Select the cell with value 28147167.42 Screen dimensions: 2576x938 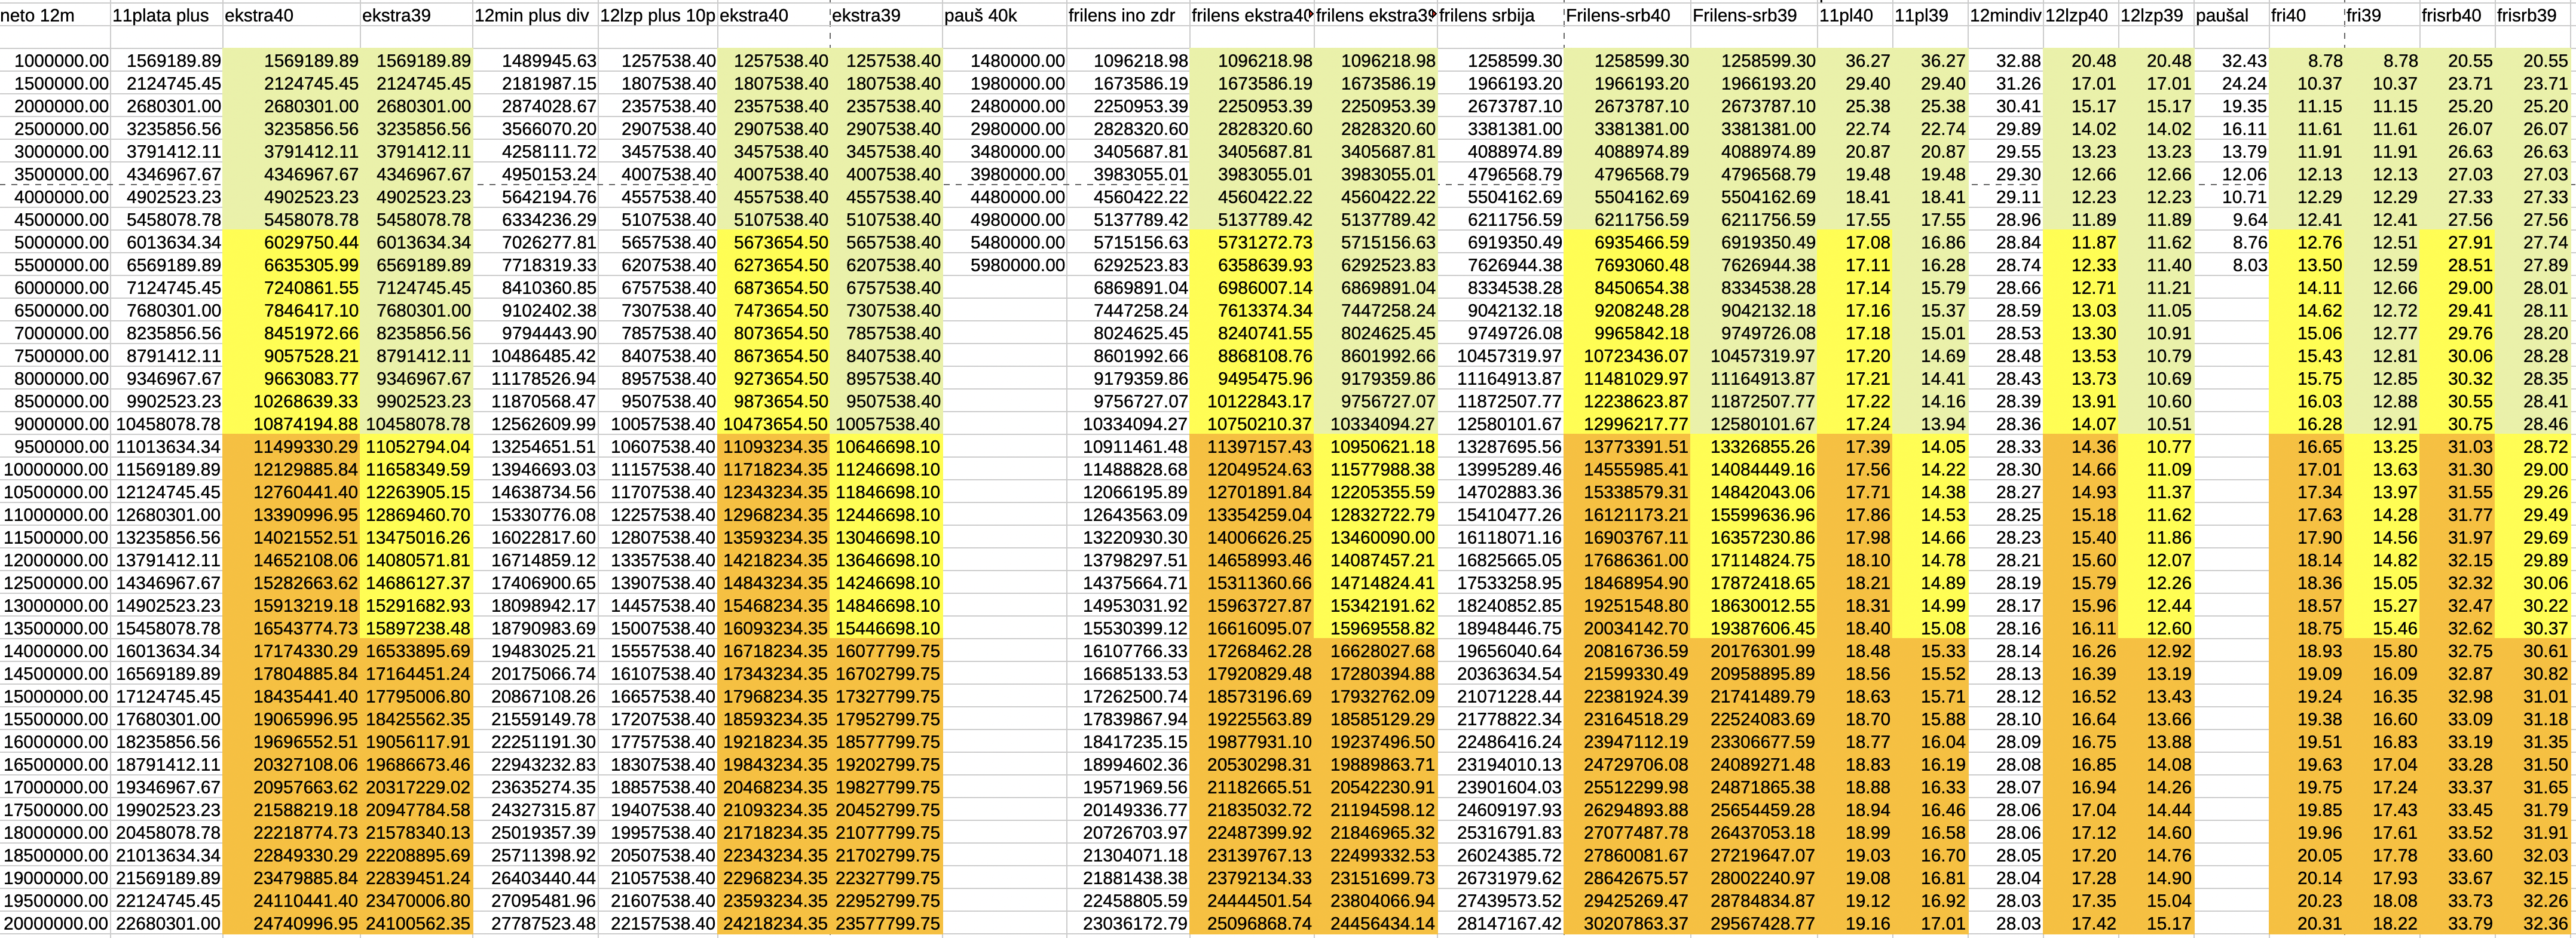1509,923
